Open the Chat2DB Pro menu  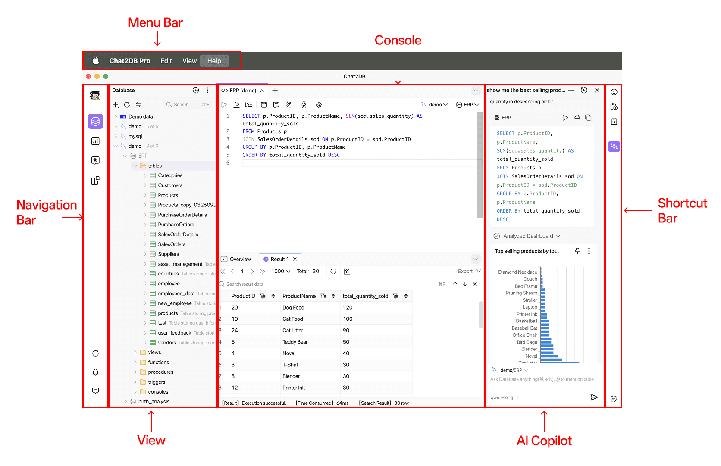(130, 61)
